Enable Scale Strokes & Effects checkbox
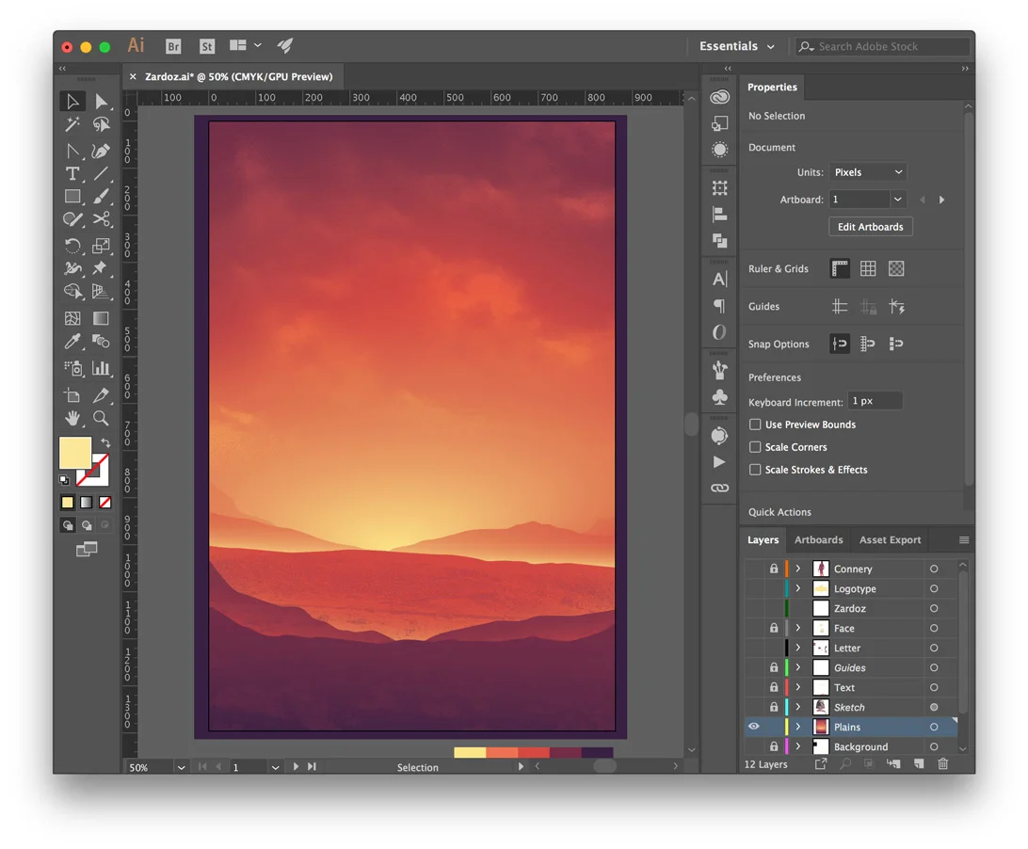1028x849 pixels. coord(755,470)
